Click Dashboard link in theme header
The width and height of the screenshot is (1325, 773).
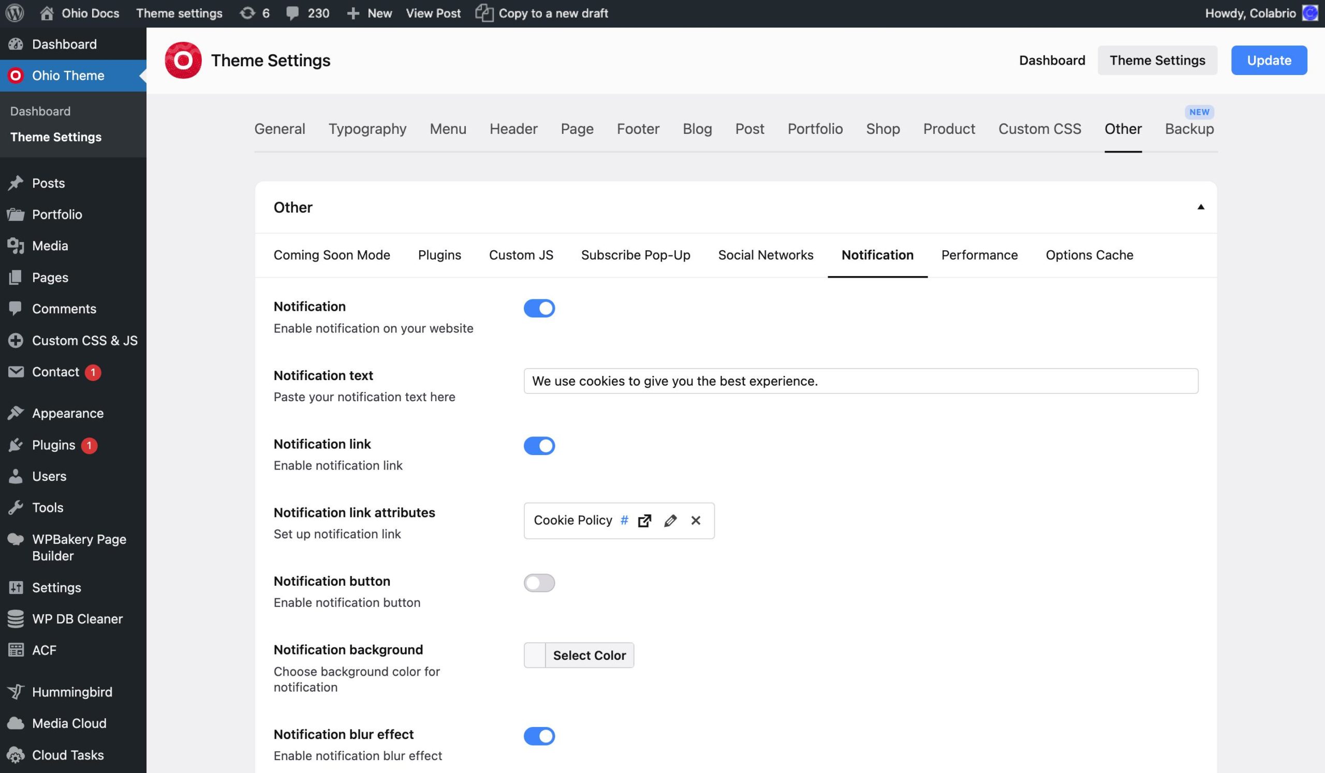(x=1052, y=60)
